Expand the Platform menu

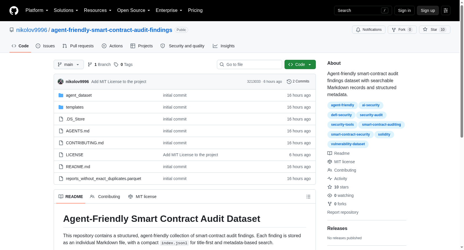[x=37, y=10]
